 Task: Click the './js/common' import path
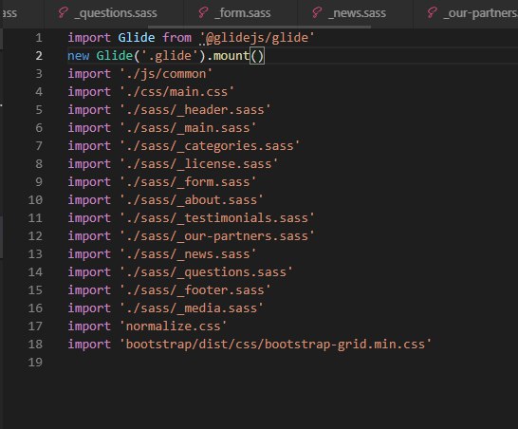pyautogui.click(x=166, y=74)
